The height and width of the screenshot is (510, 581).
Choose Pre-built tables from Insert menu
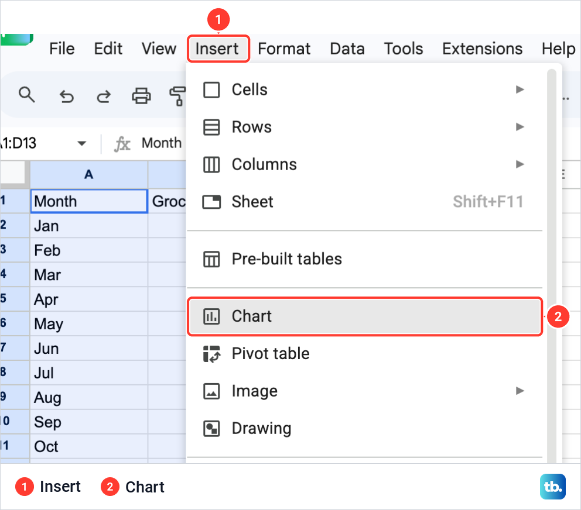365,259
